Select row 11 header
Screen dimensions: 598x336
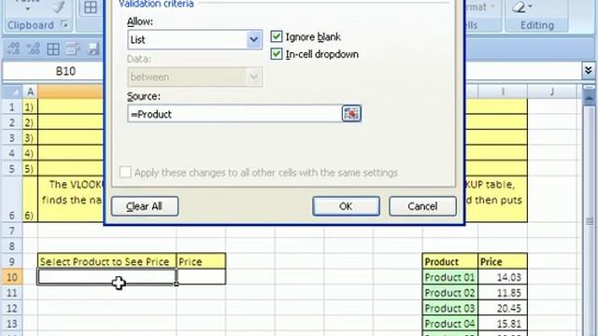pos(12,292)
